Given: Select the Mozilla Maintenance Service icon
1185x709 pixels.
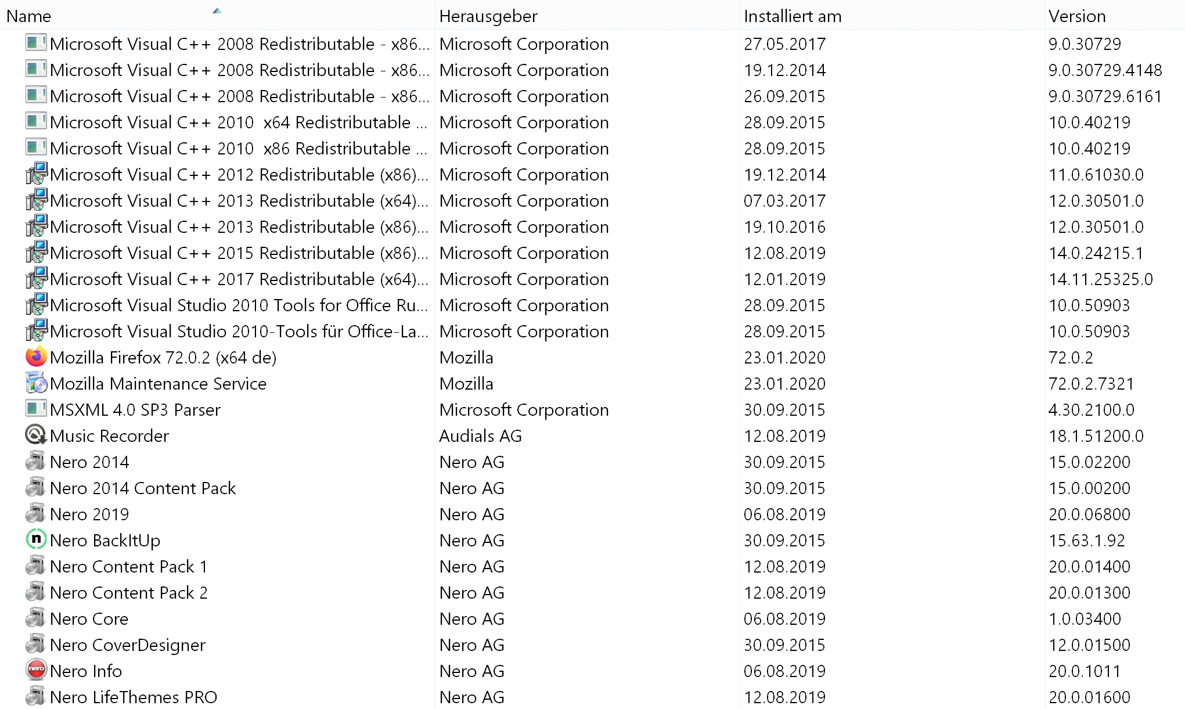Looking at the screenshot, I should click(36, 383).
